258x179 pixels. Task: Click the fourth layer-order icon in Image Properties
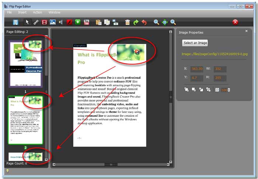[x=208, y=89]
